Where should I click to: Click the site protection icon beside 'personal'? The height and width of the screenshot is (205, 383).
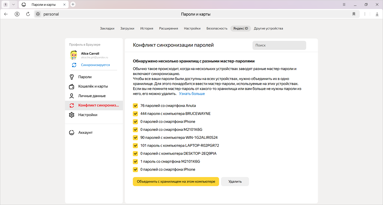coord(38,14)
